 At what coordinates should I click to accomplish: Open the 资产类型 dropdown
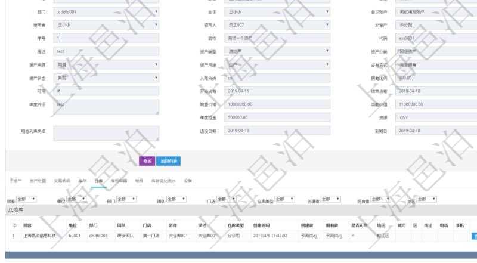point(277,52)
